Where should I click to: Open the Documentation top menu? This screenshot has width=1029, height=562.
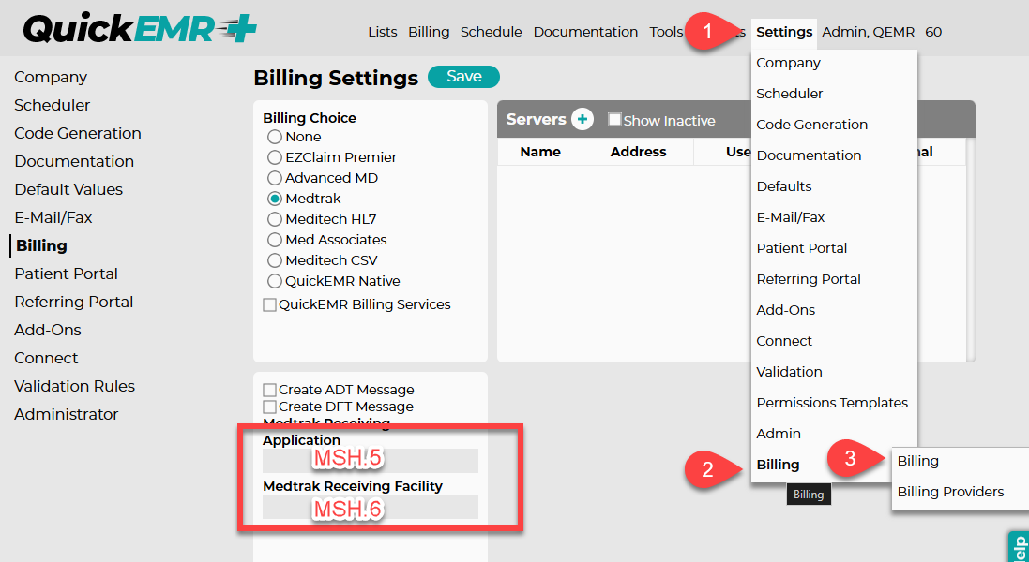point(585,32)
